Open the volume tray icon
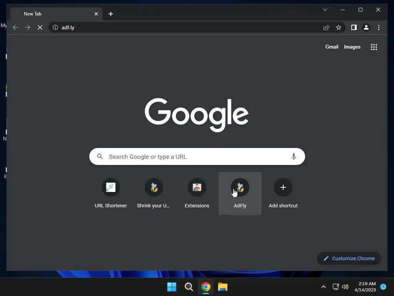This screenshot has width=394, height=296. (345, 287)
